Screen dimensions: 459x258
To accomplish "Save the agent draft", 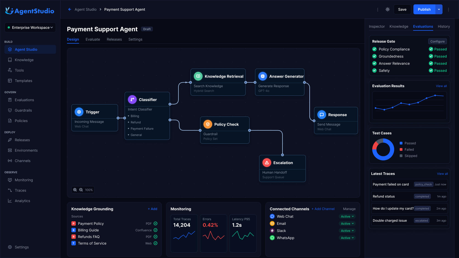I will [402, 9].
